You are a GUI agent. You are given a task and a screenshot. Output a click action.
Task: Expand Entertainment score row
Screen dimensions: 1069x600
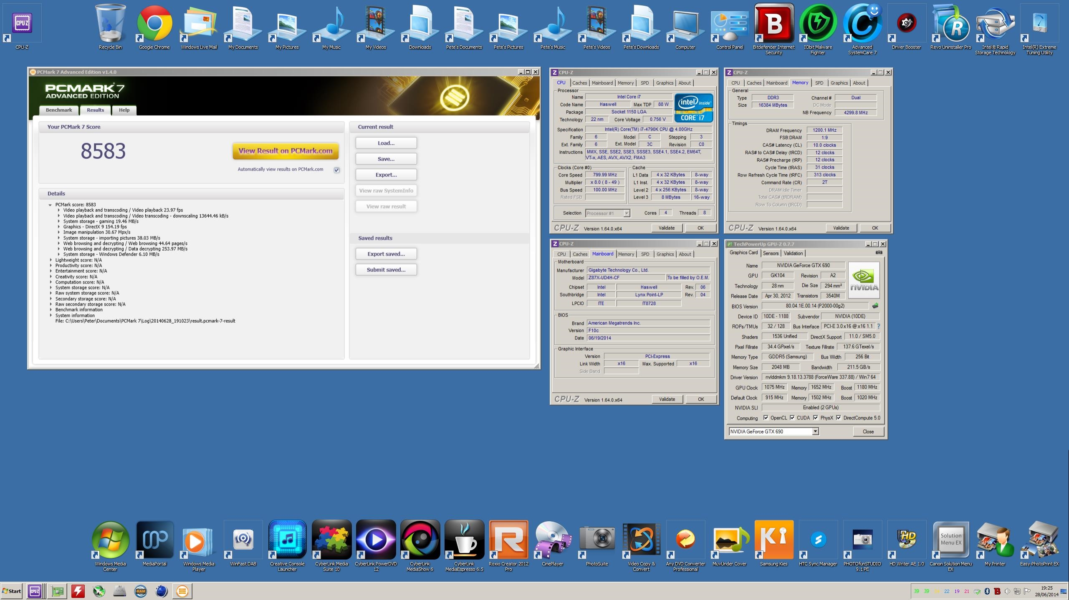point(51,271)
